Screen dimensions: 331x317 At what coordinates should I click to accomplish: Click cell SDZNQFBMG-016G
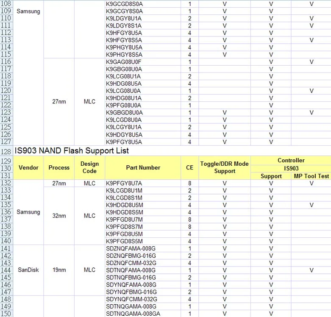click(x=143, y=256)
